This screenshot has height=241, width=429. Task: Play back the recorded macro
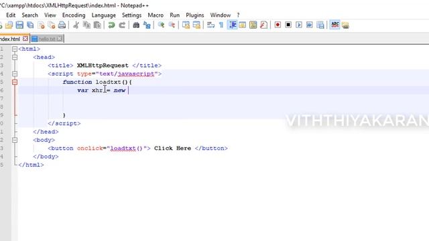(x=299, y=25)
